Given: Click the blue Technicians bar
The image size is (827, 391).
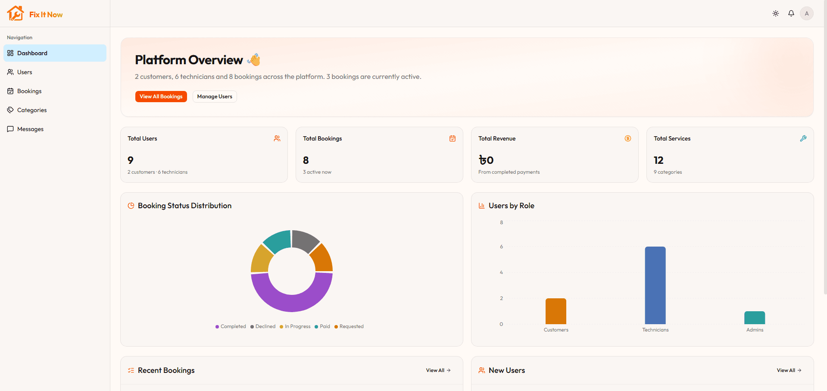Looking at the screenshot, I should tap(655, 285).
